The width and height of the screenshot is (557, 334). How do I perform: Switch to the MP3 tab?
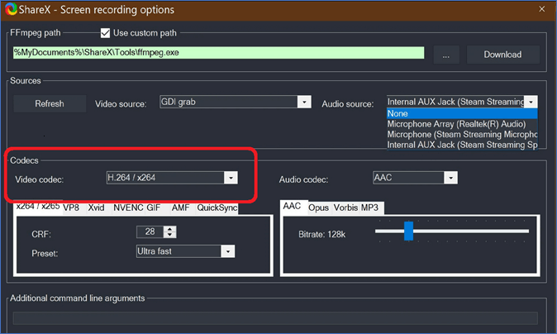tap(371, 208)
